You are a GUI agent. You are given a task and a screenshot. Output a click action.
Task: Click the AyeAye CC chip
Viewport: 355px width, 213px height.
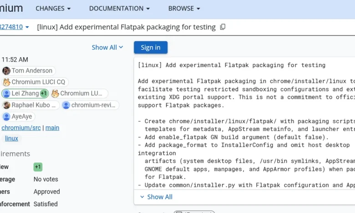pyautogui.click(x=18, y=116)
